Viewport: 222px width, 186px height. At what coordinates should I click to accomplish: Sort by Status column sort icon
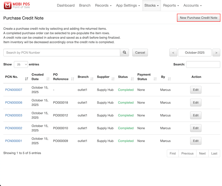(132, 79)
